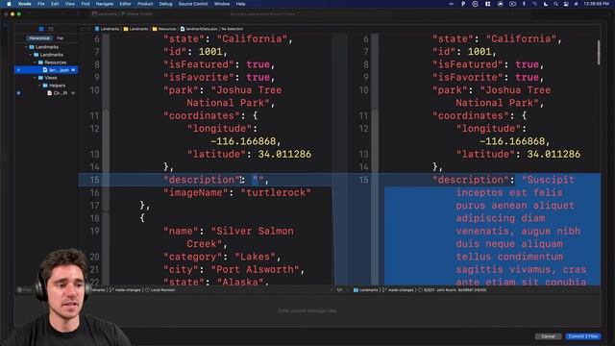This screenshot has height=346, width=615.
Task: Uncheck the lan...json file checkbox
Action: click(18, 70)
